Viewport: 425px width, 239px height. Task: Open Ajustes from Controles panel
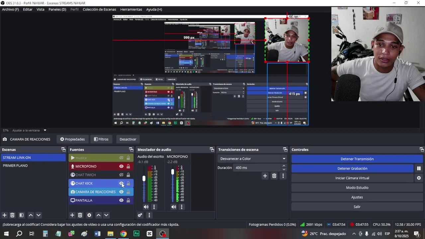coord(357,197)
